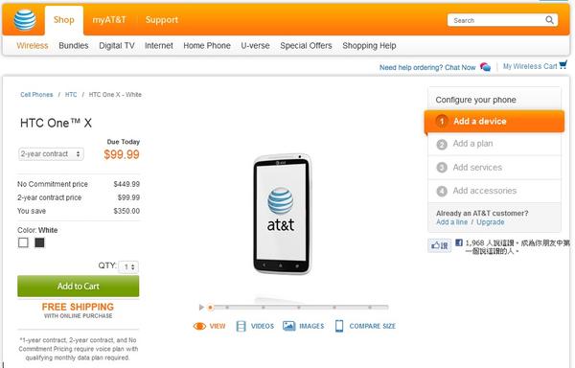The height and width of the screenshot is (368, 575).
Task: Click the AT&T globe logo in header
Action: [25, 20]
